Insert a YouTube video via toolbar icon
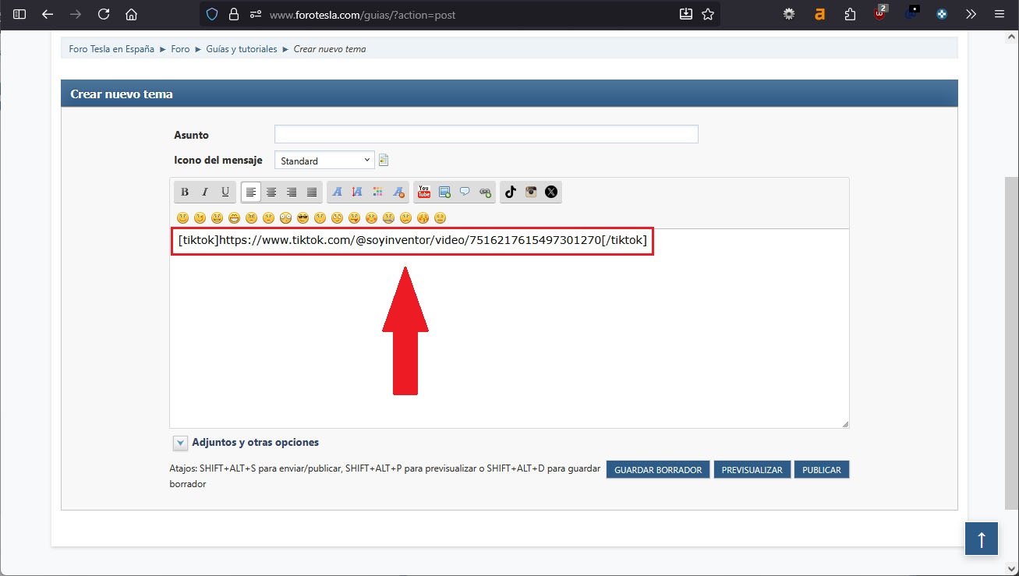 [x=424, y=192]
